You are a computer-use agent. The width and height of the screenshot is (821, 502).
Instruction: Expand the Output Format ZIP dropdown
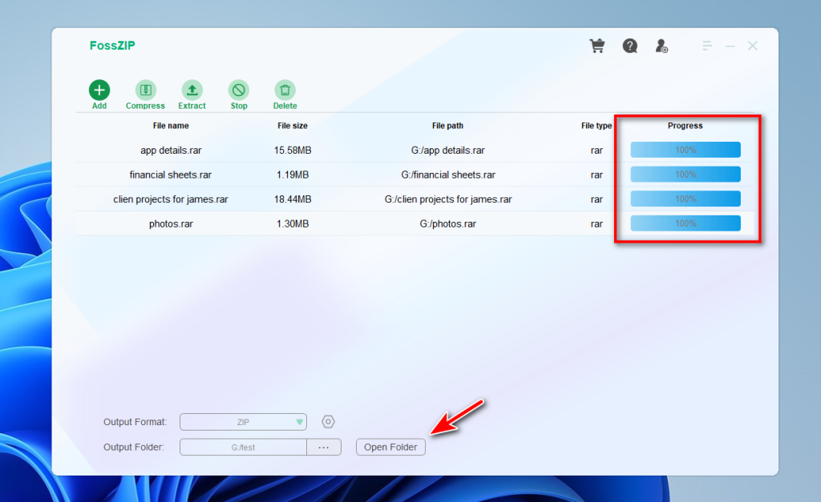243,422
